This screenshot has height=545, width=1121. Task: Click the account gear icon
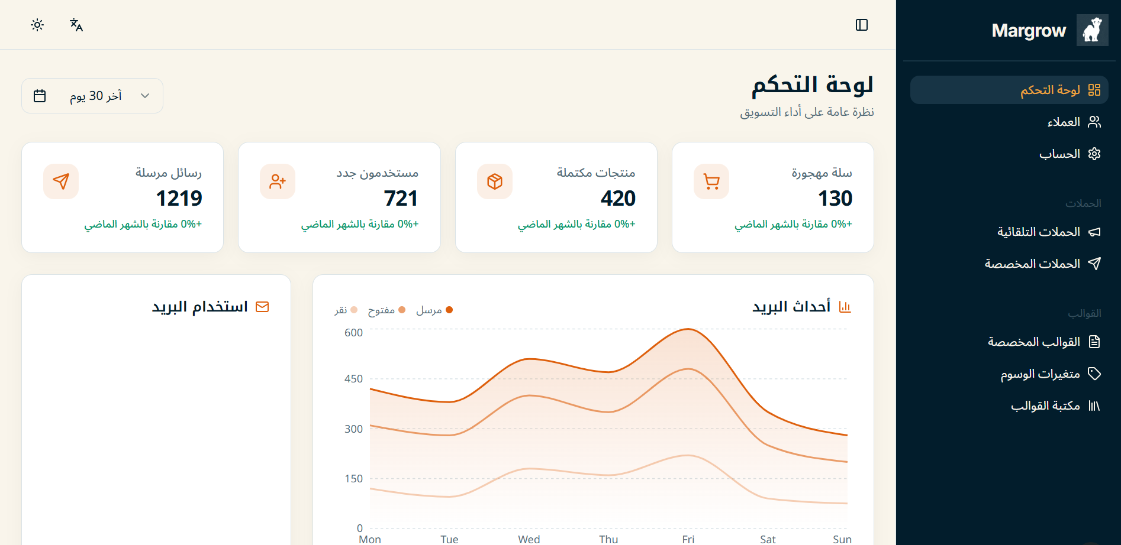click(x=1094, y=154)
